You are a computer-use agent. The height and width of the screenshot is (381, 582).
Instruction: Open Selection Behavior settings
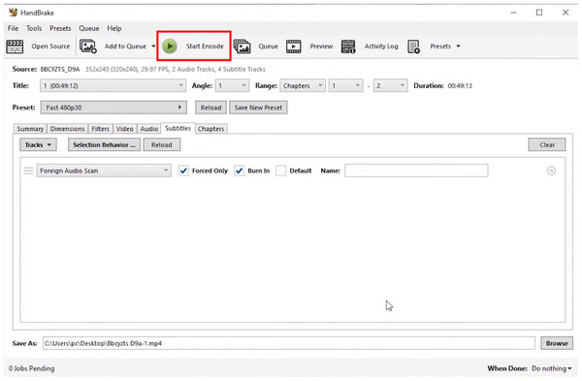pyautogui.click(x=104, y=144)
